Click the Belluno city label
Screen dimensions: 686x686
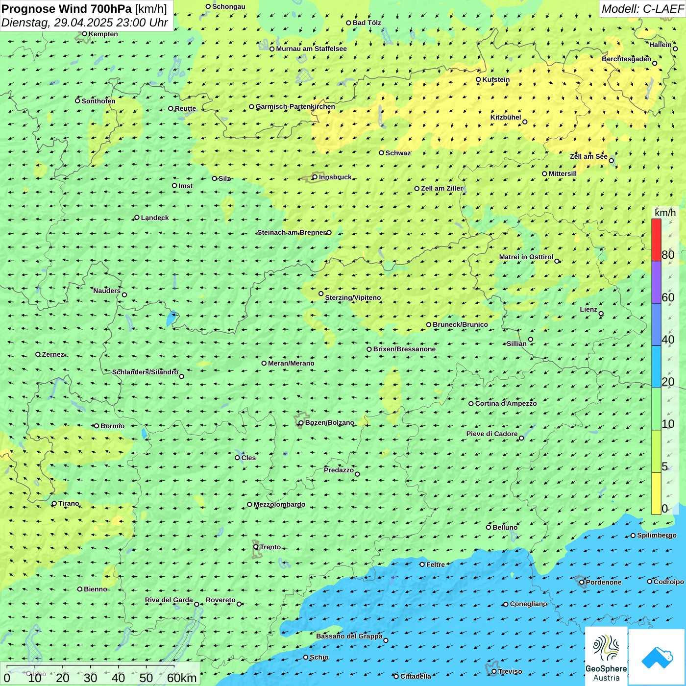(x=505, y=527)
